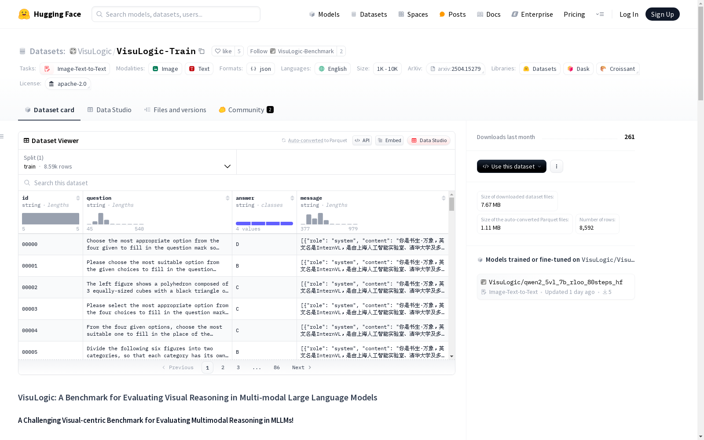The image size is (704, 440).
Task: Open Data Studio from the viewer header
Action: [x=429, y=140]
